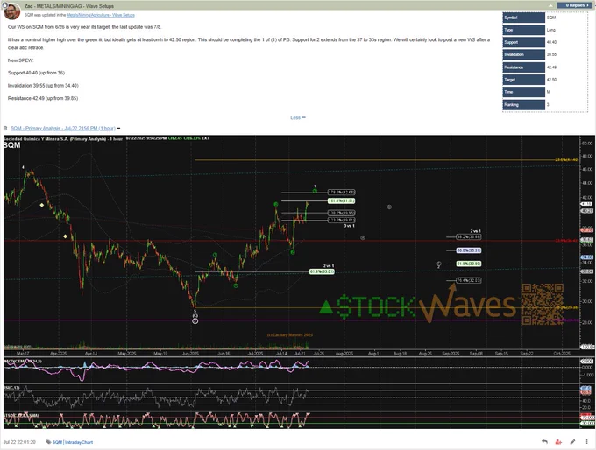Click the post timestamp Jul 22 22:01:20

click(x=19, y=442)
